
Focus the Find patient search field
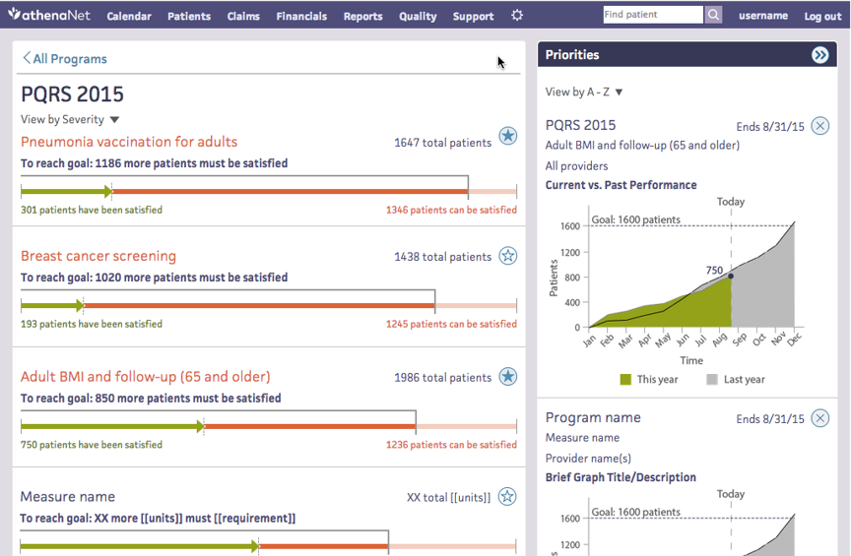[652, 15]
